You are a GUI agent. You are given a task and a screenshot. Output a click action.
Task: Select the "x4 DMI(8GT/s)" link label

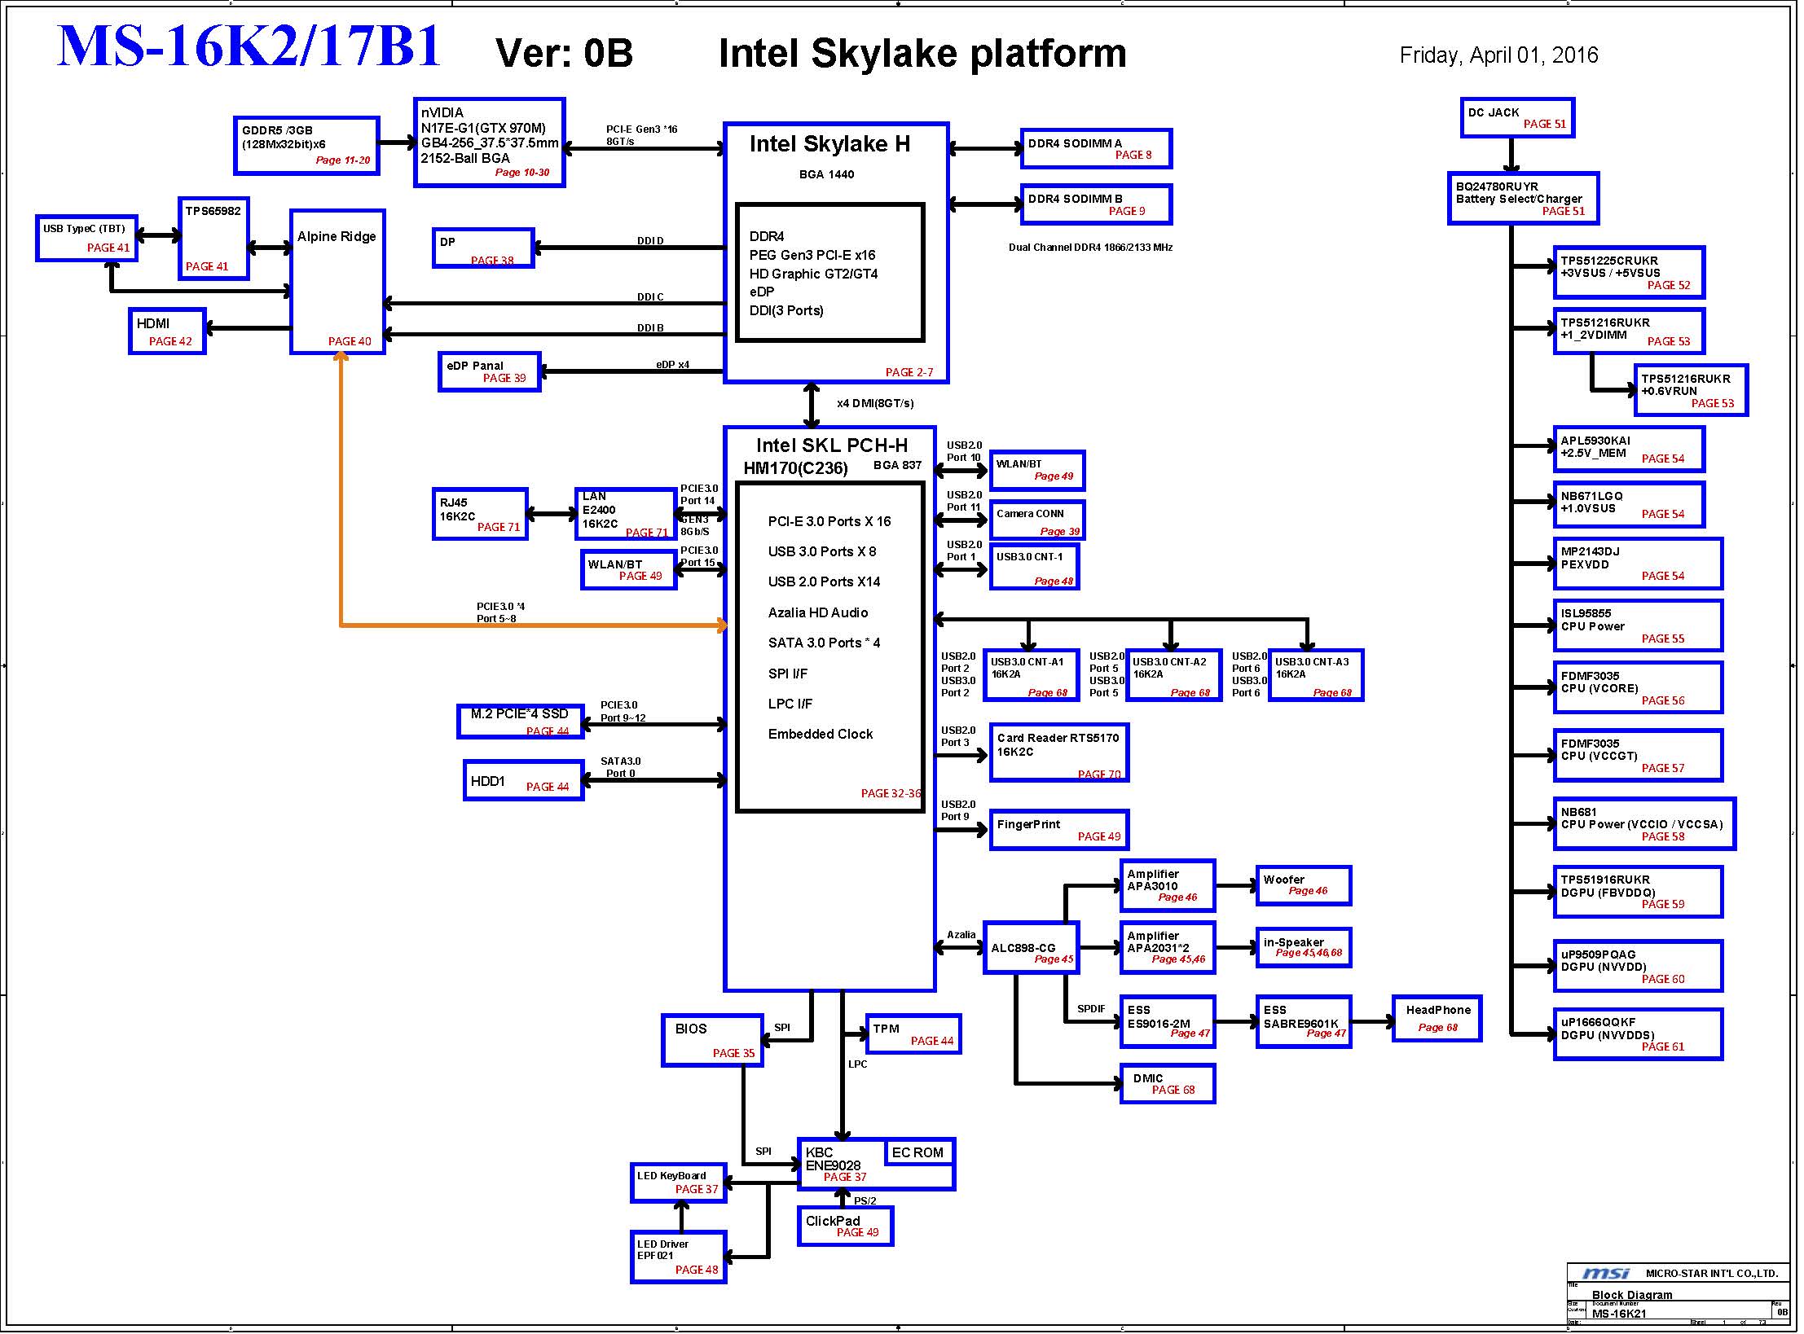pos(875,403)
